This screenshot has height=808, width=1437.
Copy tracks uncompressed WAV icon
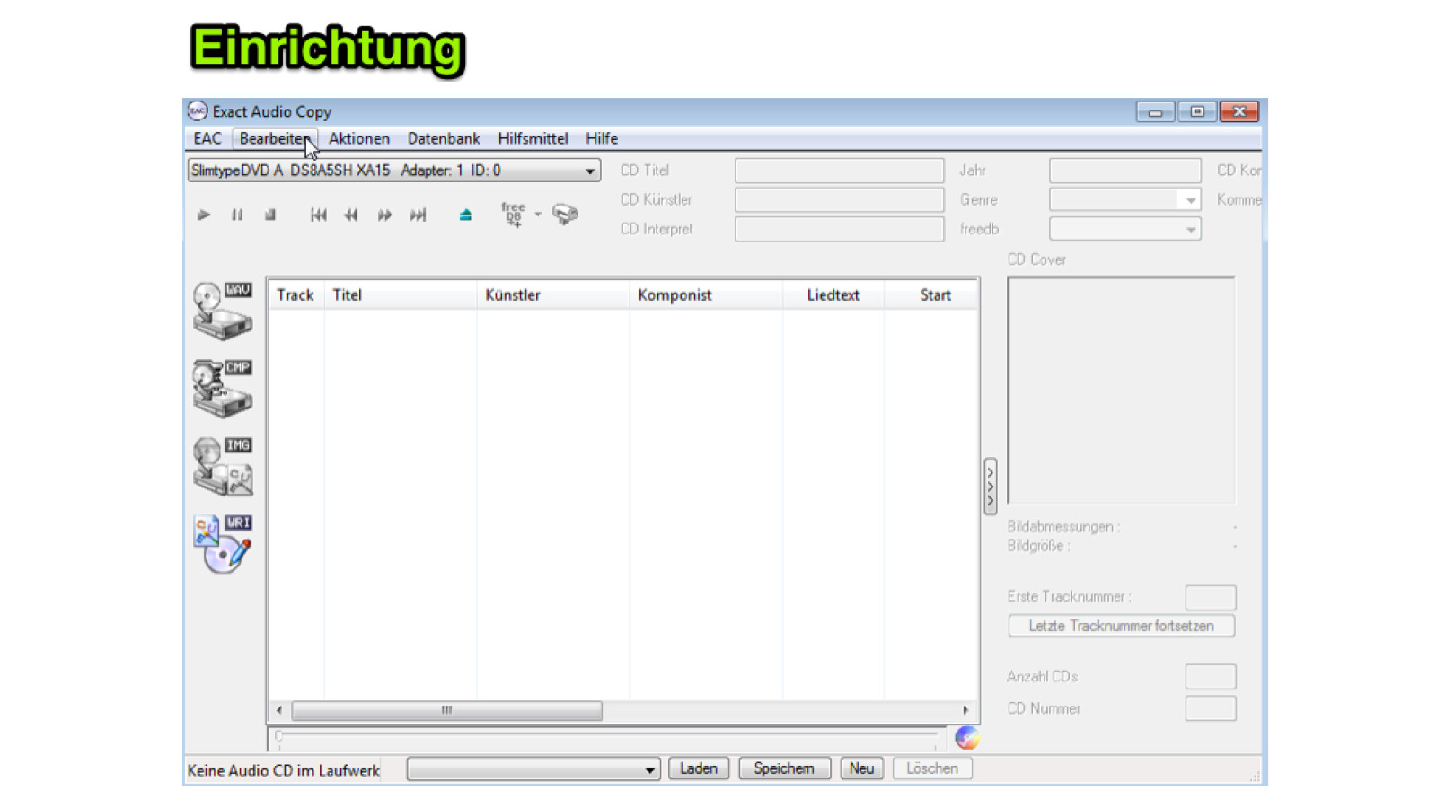click(x=223, y=311)
